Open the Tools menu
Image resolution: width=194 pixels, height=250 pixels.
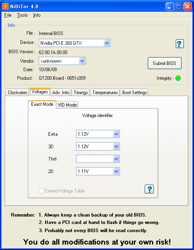click(22, 15)
